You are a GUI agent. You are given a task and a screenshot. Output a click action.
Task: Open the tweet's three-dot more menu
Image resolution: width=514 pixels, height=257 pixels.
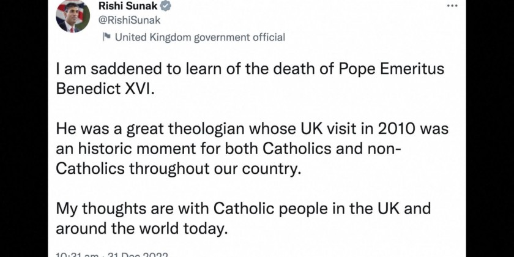[452, 6]
